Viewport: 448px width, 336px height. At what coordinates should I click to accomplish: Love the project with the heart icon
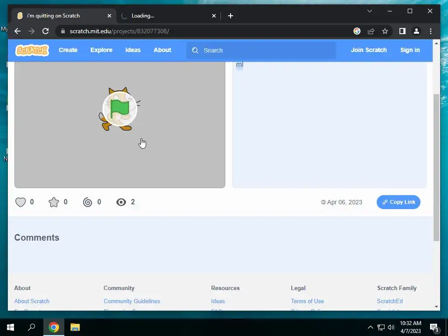click(x=21, y=202)
